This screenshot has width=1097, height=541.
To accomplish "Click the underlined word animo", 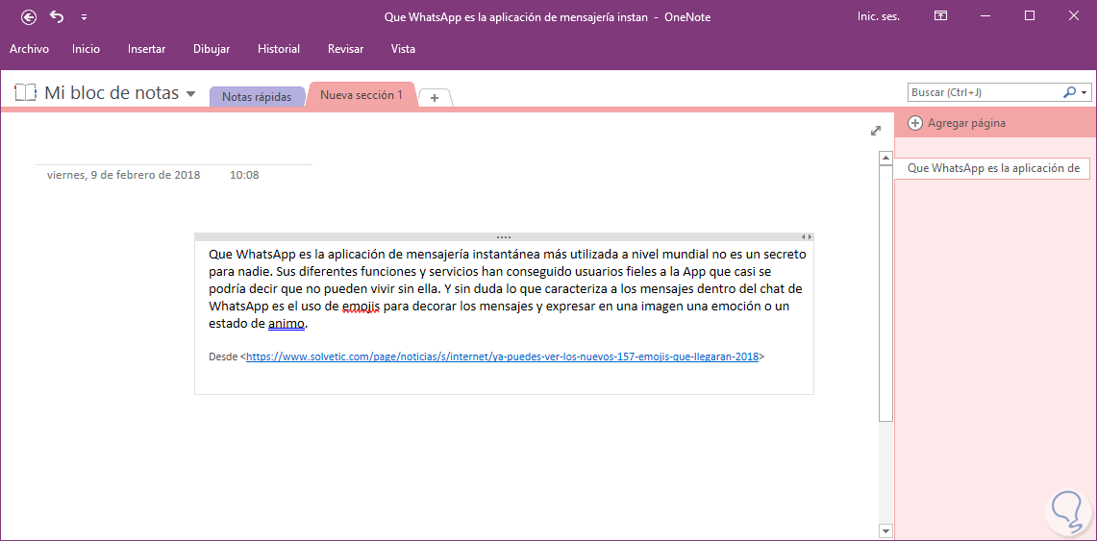I will (x=287, y=324).
